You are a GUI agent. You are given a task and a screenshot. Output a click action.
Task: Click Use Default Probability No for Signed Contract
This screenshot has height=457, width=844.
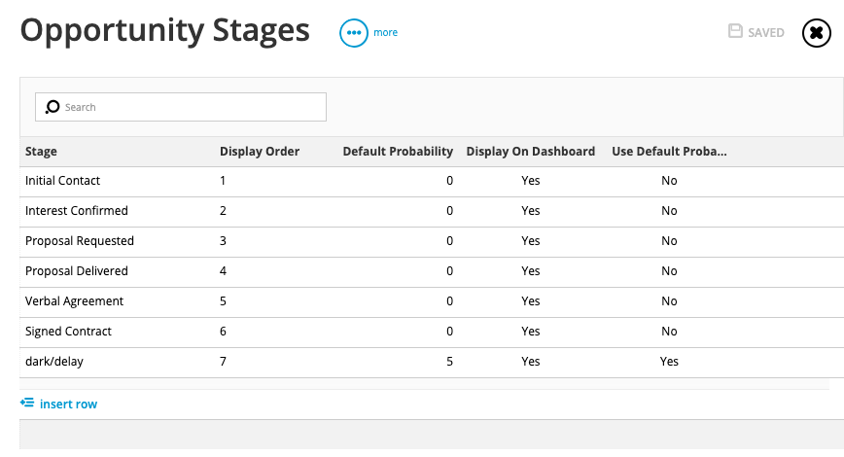coord(669,331)
